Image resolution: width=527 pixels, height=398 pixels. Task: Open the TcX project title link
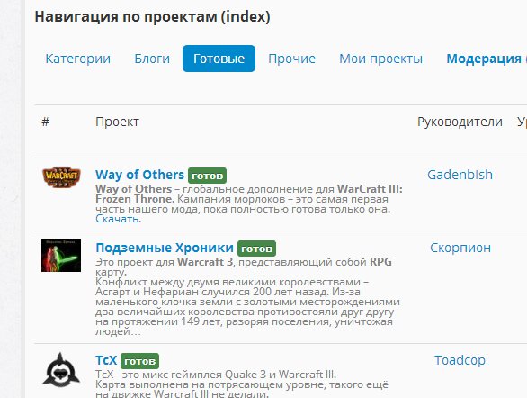106,360
